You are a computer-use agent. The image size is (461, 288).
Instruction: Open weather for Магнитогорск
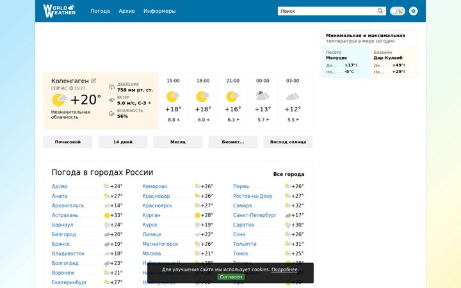point(160,244)
